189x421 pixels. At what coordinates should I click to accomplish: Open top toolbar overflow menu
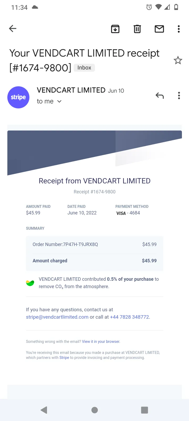coord(179,29)
